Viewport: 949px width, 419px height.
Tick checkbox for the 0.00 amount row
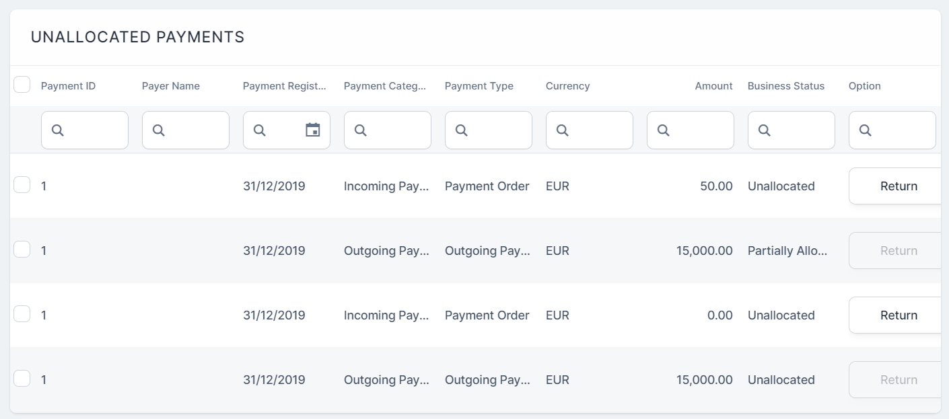(22, 314)
